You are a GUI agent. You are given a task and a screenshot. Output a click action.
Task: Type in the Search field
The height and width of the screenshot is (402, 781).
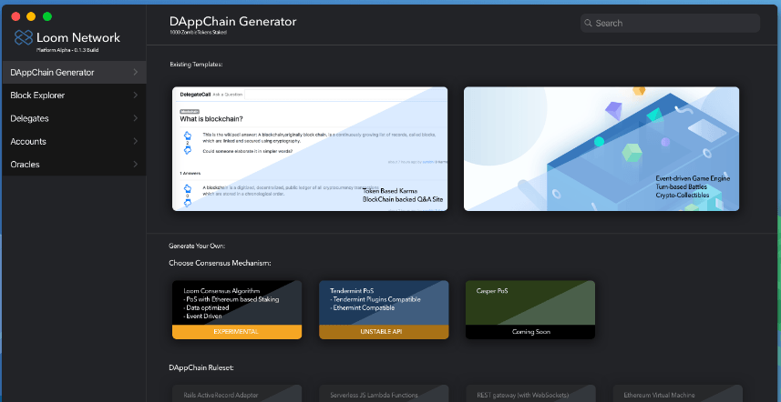[x=674, y=23]
